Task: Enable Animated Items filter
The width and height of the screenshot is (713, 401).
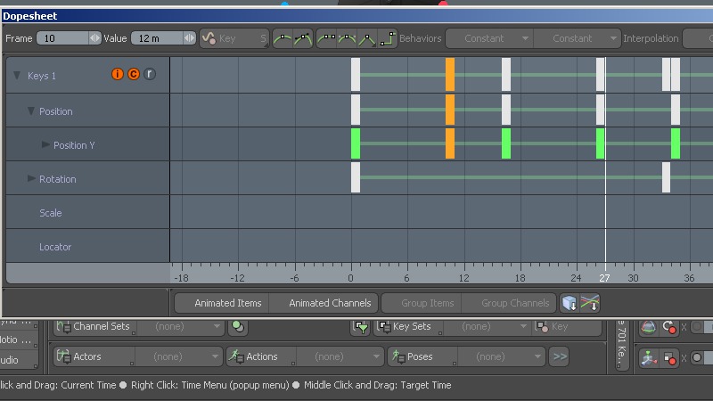Action: click(x=227, y=303)
